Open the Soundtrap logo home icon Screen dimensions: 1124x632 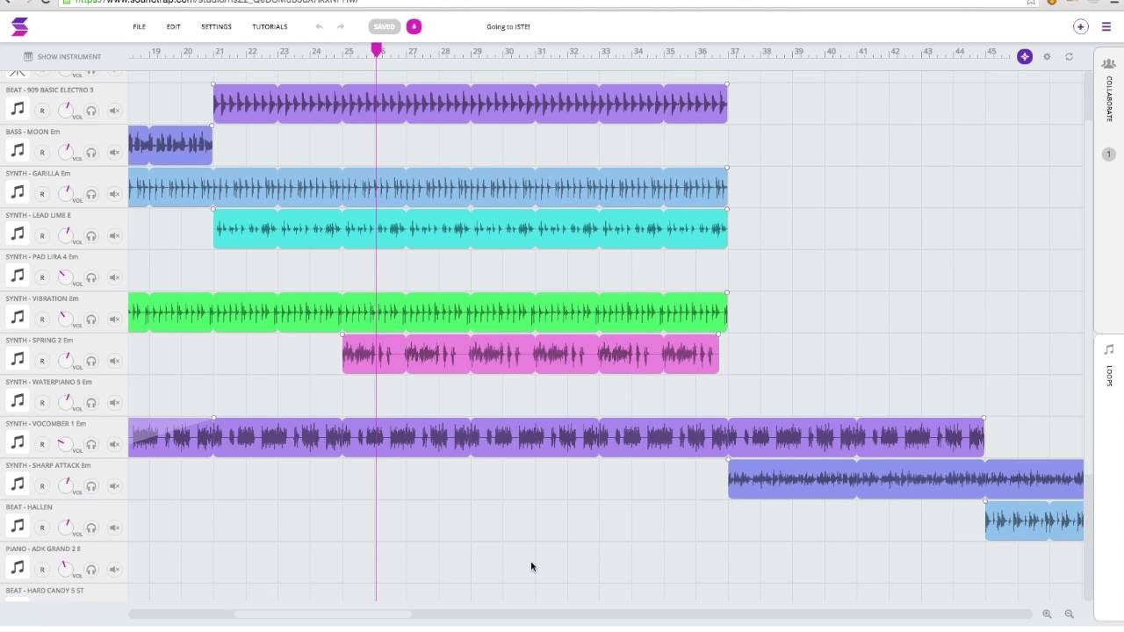(x=19, y=27)
